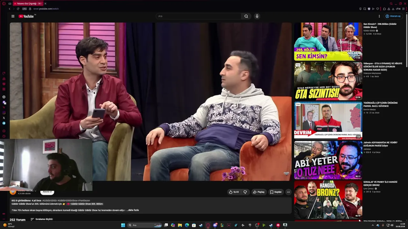Open Telegram in the Opera sidebar
This screenshot has width=408, height=229.
tap(4, 123)
